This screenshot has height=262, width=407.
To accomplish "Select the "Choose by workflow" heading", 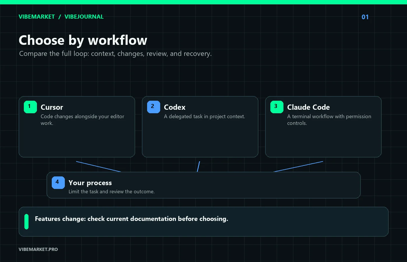I will [x=83, y=40].
